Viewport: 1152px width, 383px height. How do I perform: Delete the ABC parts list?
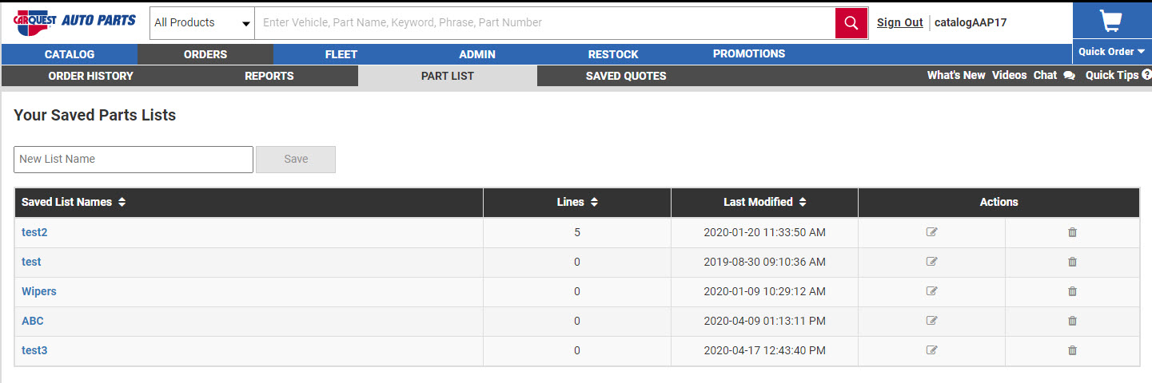pos(1072,321)
